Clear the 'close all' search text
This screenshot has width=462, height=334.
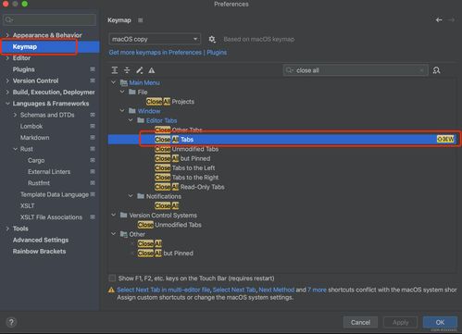tap(421, 70)
